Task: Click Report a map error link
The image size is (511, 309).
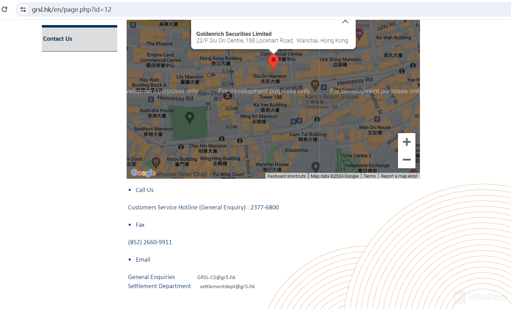Action: [x=399, y=176]
